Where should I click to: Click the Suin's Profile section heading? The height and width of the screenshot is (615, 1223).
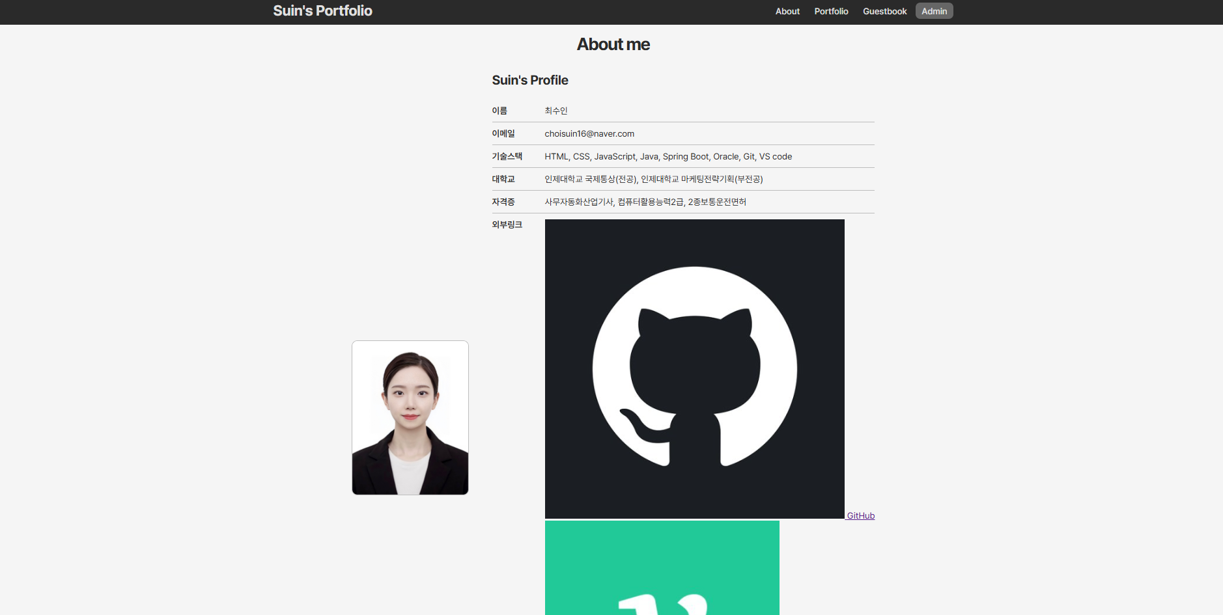click(529, 79)
